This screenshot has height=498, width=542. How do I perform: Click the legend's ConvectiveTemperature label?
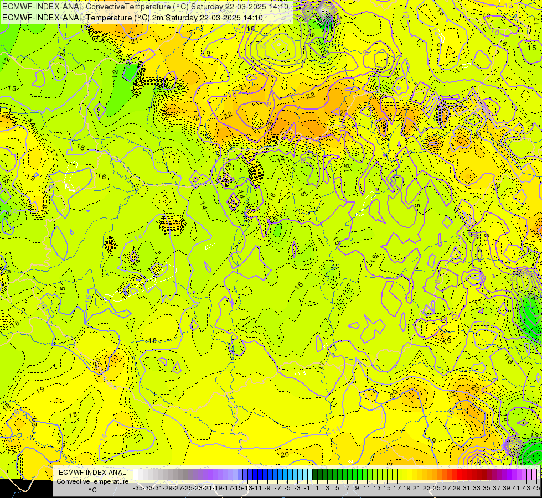pos(92,481)
